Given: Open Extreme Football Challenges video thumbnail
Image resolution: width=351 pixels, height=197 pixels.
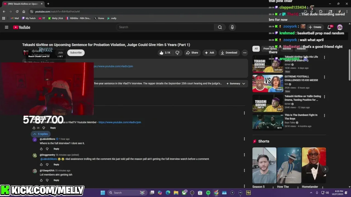Looking at the screenshot, I should pos(268,83).
